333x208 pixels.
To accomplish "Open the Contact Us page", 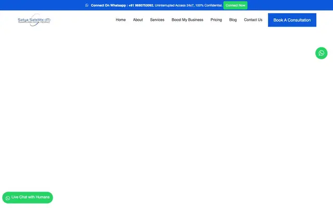I will (253, 20).
